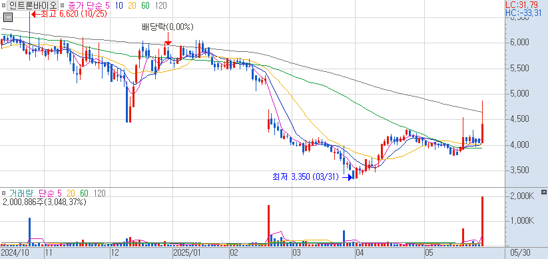
Task: Close the volume panel with X icon
Action: tap(543, 192)
